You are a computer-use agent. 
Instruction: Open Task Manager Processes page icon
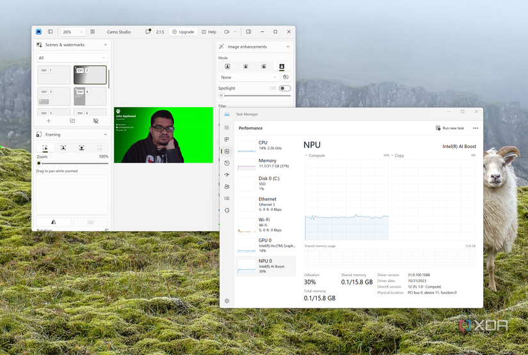227,139
